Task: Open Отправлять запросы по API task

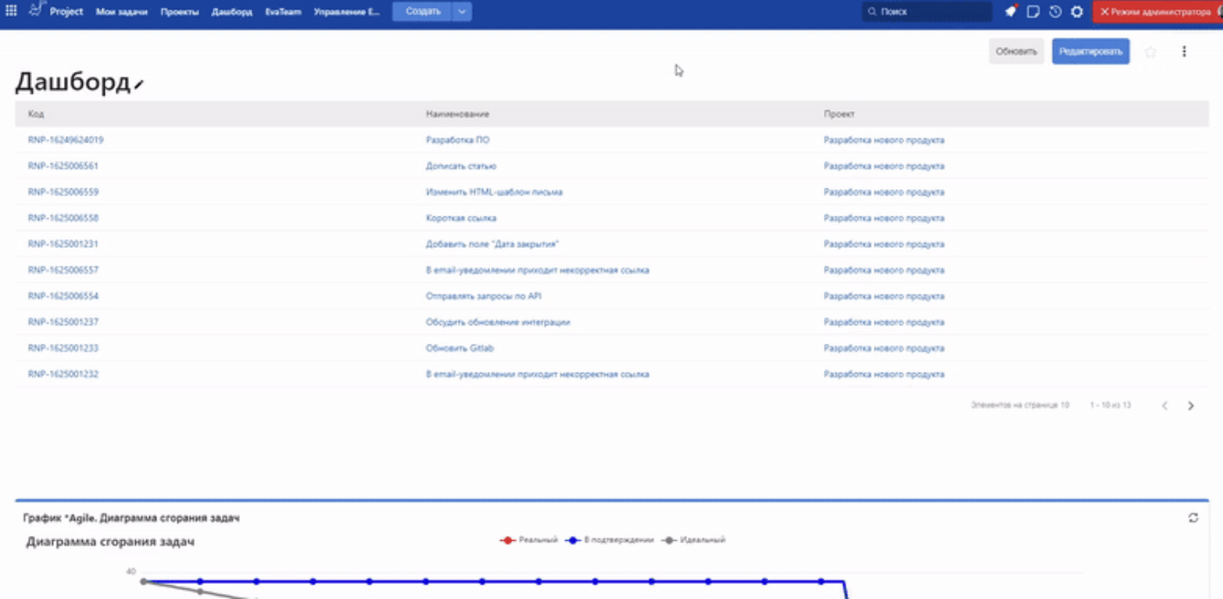Action: pos(484,296)
